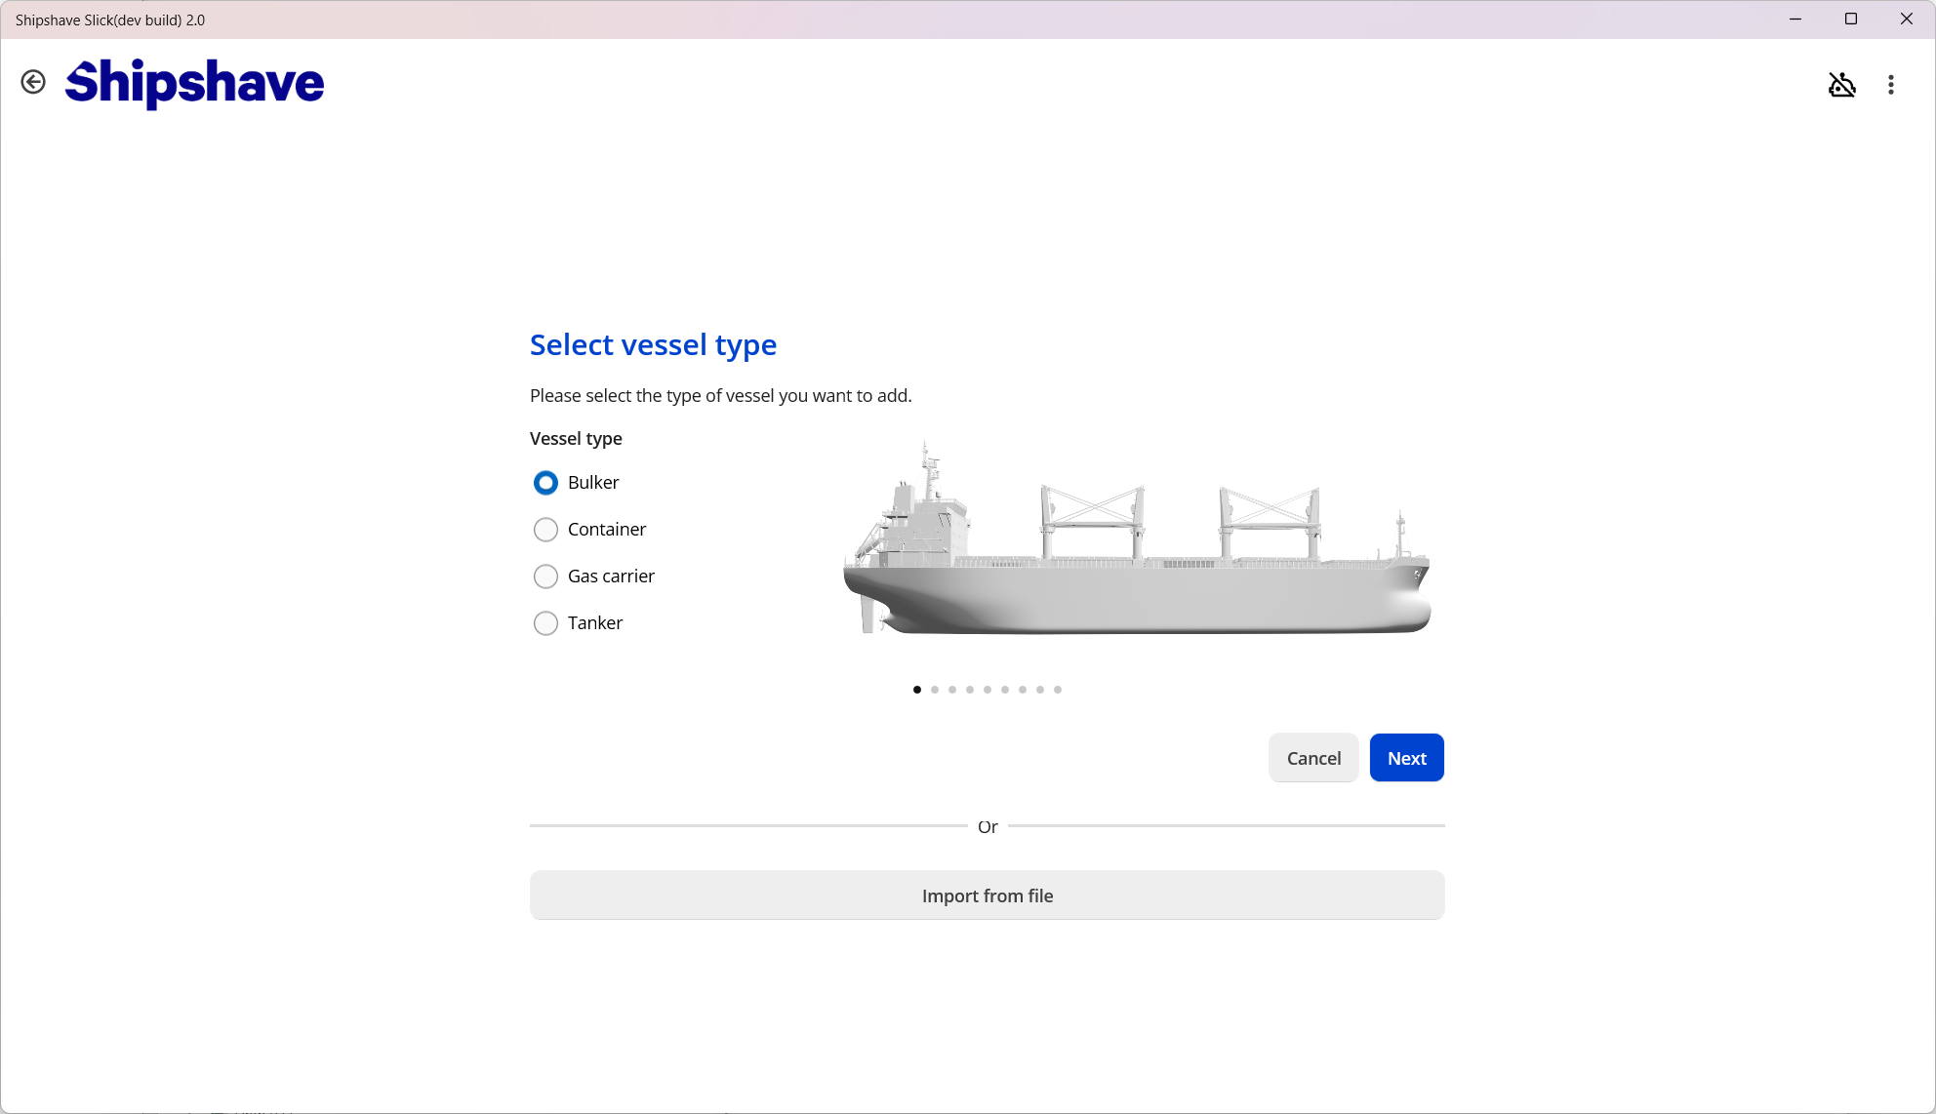Jump to last carousel dot

pos(1058,690)
